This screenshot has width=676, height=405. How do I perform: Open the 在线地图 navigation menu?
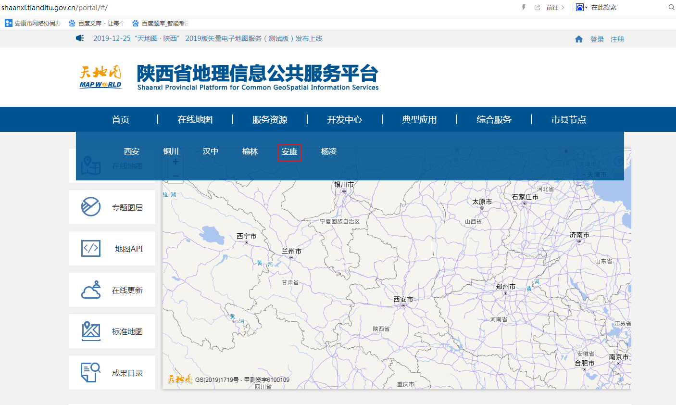(195, 119)
